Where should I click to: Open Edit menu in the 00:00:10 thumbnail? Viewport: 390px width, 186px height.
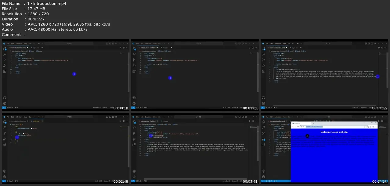point(13,44)
